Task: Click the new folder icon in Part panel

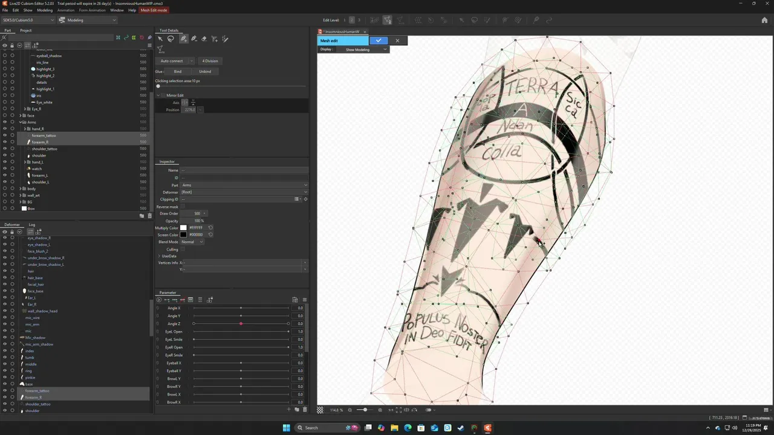Action: tap(142, 216)
